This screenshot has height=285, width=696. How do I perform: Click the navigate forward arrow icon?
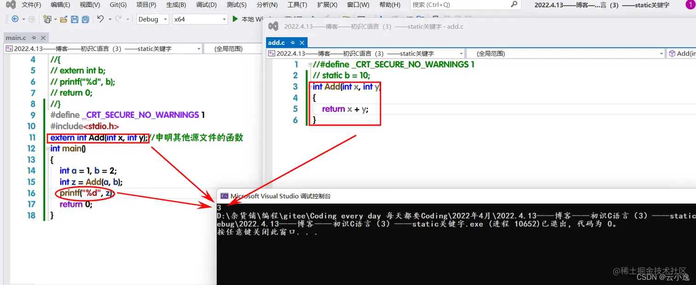click(x=31, y=19)
